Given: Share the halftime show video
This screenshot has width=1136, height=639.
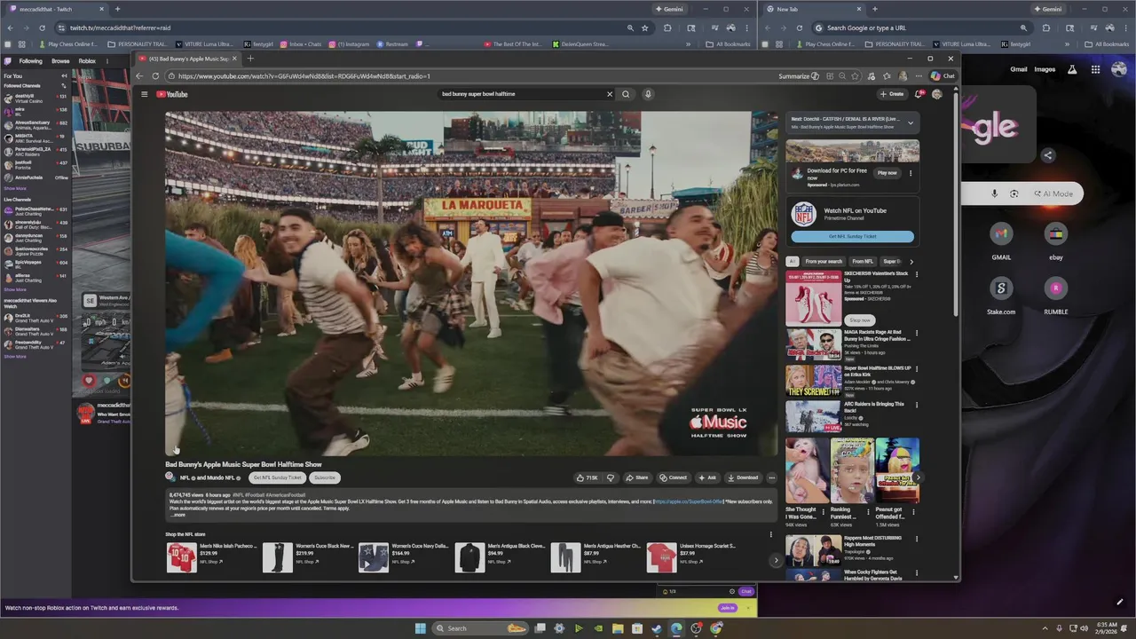Looking at the screenshot, I should [x=636, y=477].
